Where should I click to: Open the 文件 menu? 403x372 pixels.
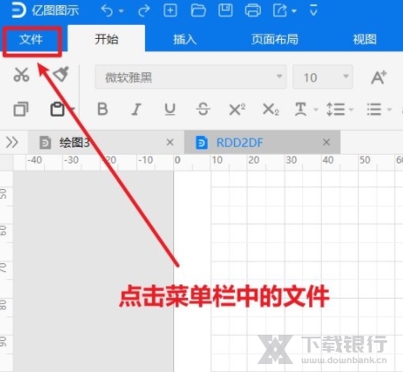31,40
